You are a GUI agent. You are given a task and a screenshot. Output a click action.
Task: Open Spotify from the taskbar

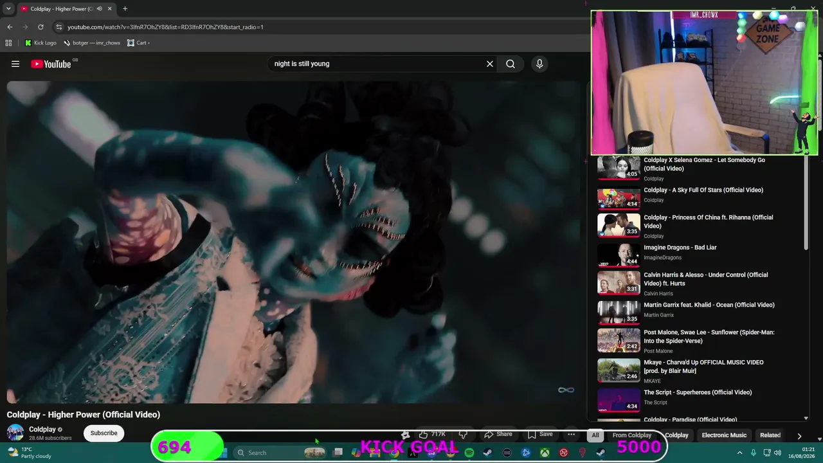point(469,453)
